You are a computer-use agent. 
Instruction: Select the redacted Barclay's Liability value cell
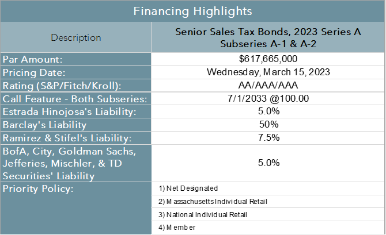pos(268,125)
